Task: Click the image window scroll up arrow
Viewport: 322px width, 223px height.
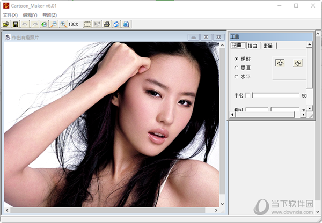Action: click(x=222, y=45)
